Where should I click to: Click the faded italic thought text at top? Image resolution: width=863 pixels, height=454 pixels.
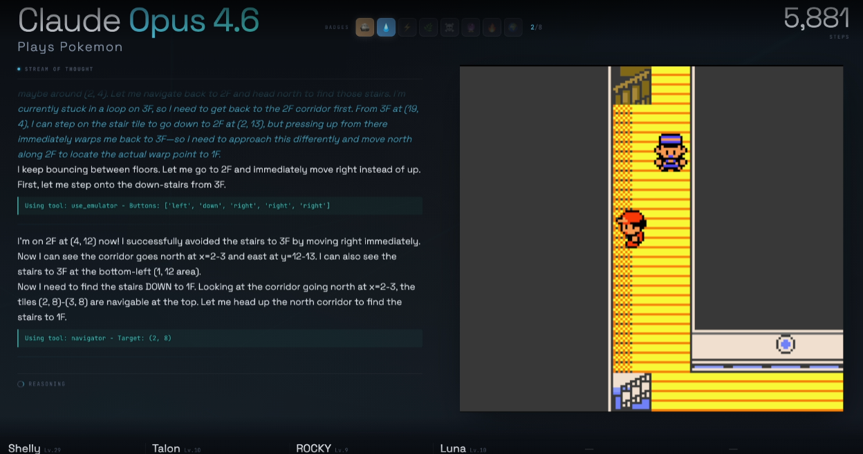(x=219, y=124)
